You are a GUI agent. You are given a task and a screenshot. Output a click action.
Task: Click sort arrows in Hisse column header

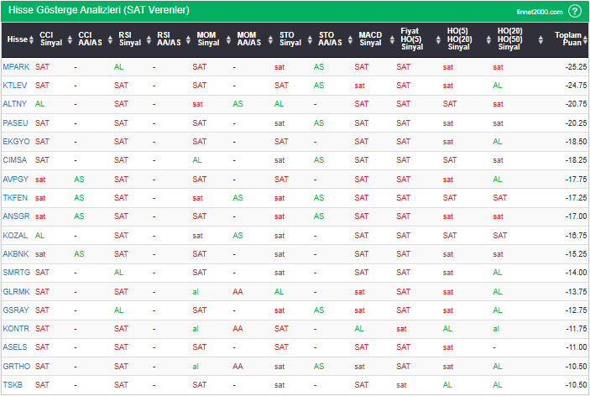coord(31,39)
